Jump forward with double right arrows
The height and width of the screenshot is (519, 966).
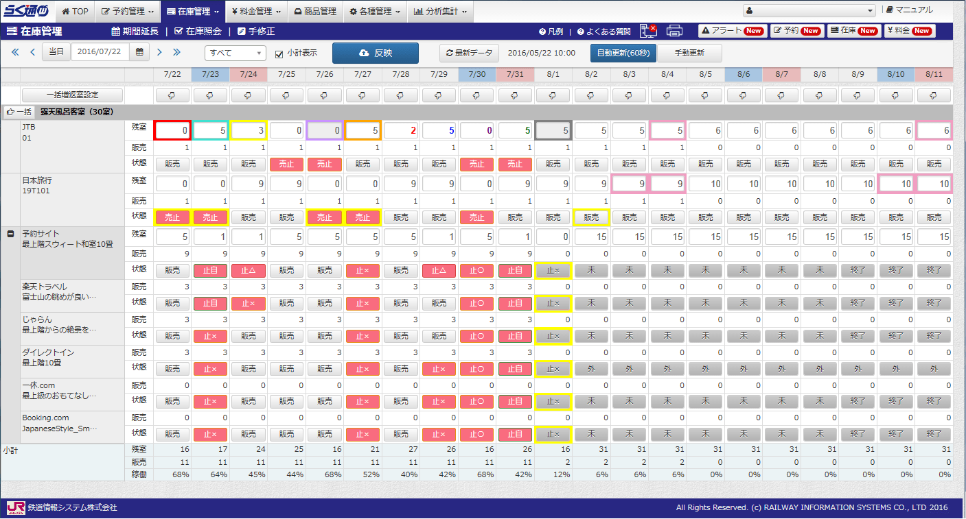coord(176,52)
